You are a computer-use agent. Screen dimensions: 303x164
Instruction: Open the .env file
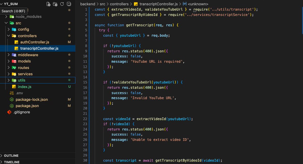coord(19,93)
